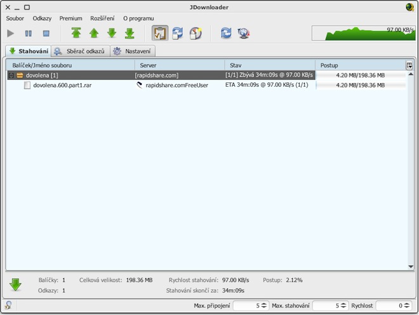Click the Stahování skončí za 34m:09s value
419x315 pixels.
click(x=233, y=291)
